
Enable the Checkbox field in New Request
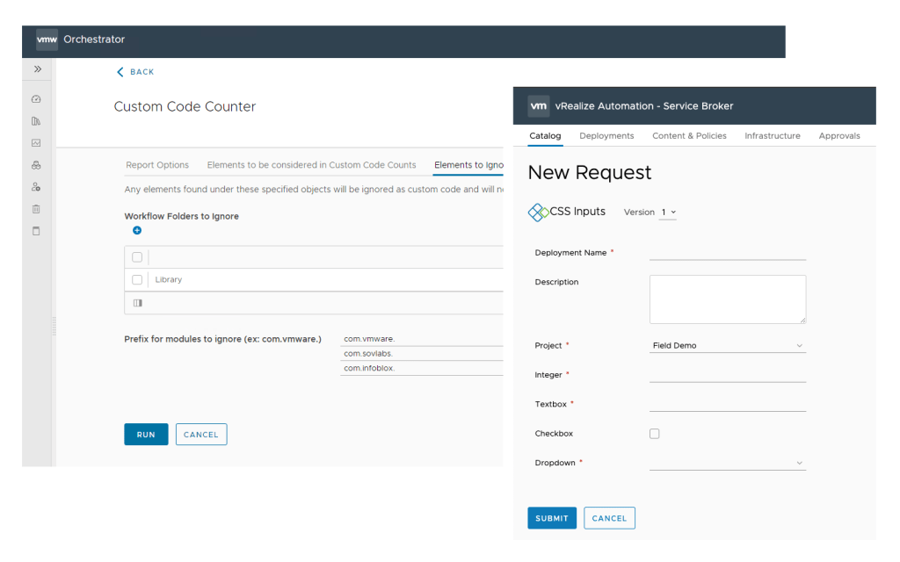(x=654, y=434)
